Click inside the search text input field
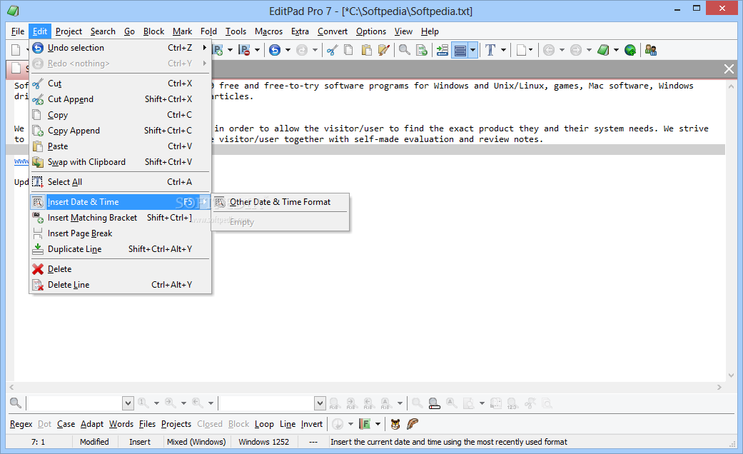The width and height of the screenshot is (743, 454). click(76, 403)
